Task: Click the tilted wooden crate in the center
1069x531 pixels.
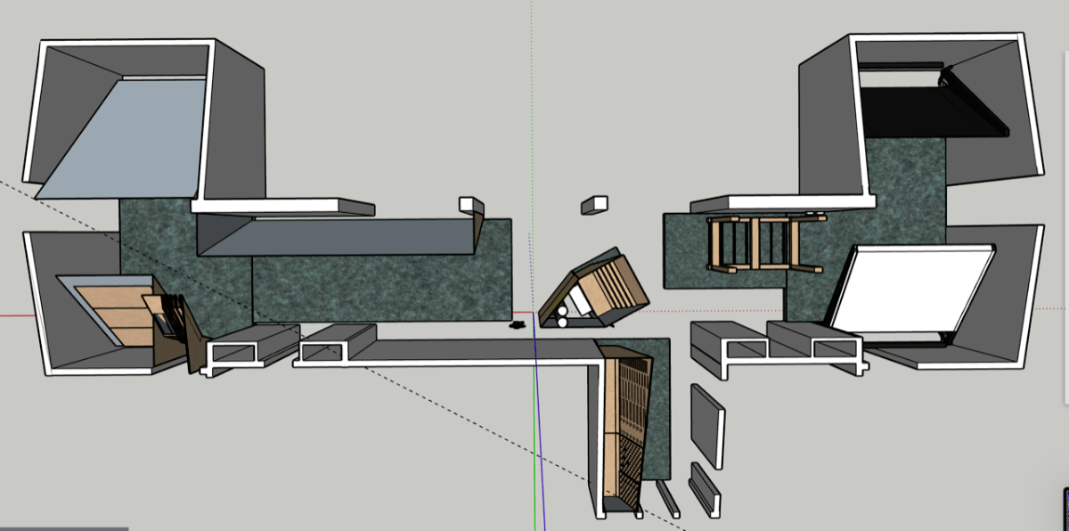Action: 593,290
